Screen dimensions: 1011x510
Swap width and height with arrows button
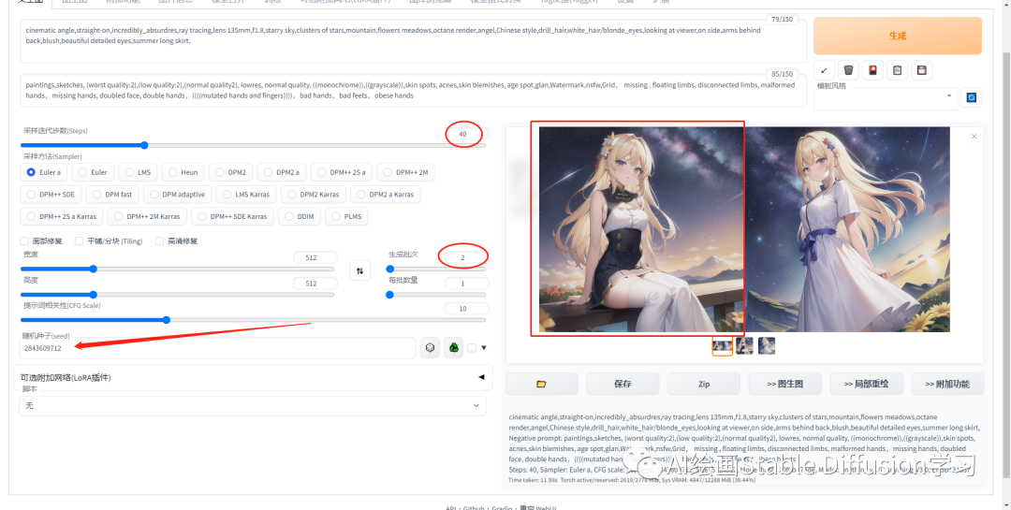pos(359,270)
